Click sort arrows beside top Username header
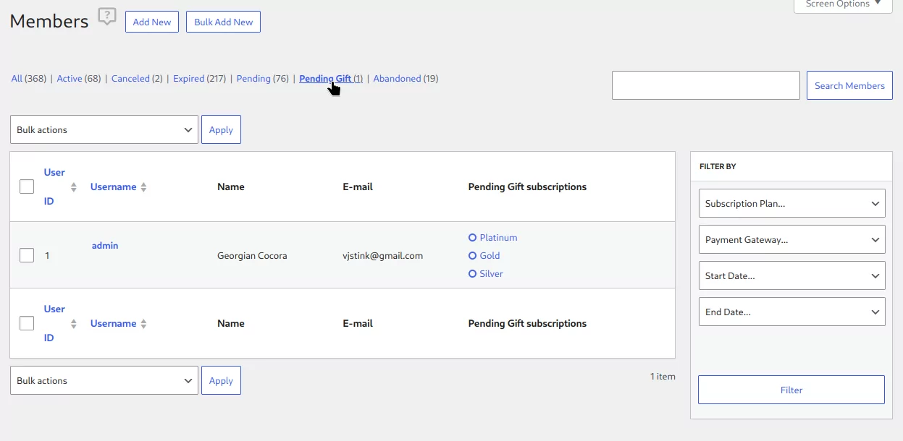 click(143, 187)
